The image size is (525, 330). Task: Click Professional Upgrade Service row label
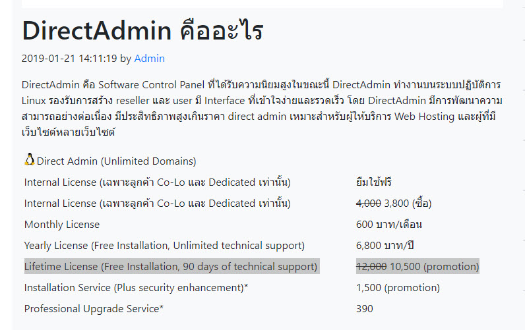click(x=94, y=309)
